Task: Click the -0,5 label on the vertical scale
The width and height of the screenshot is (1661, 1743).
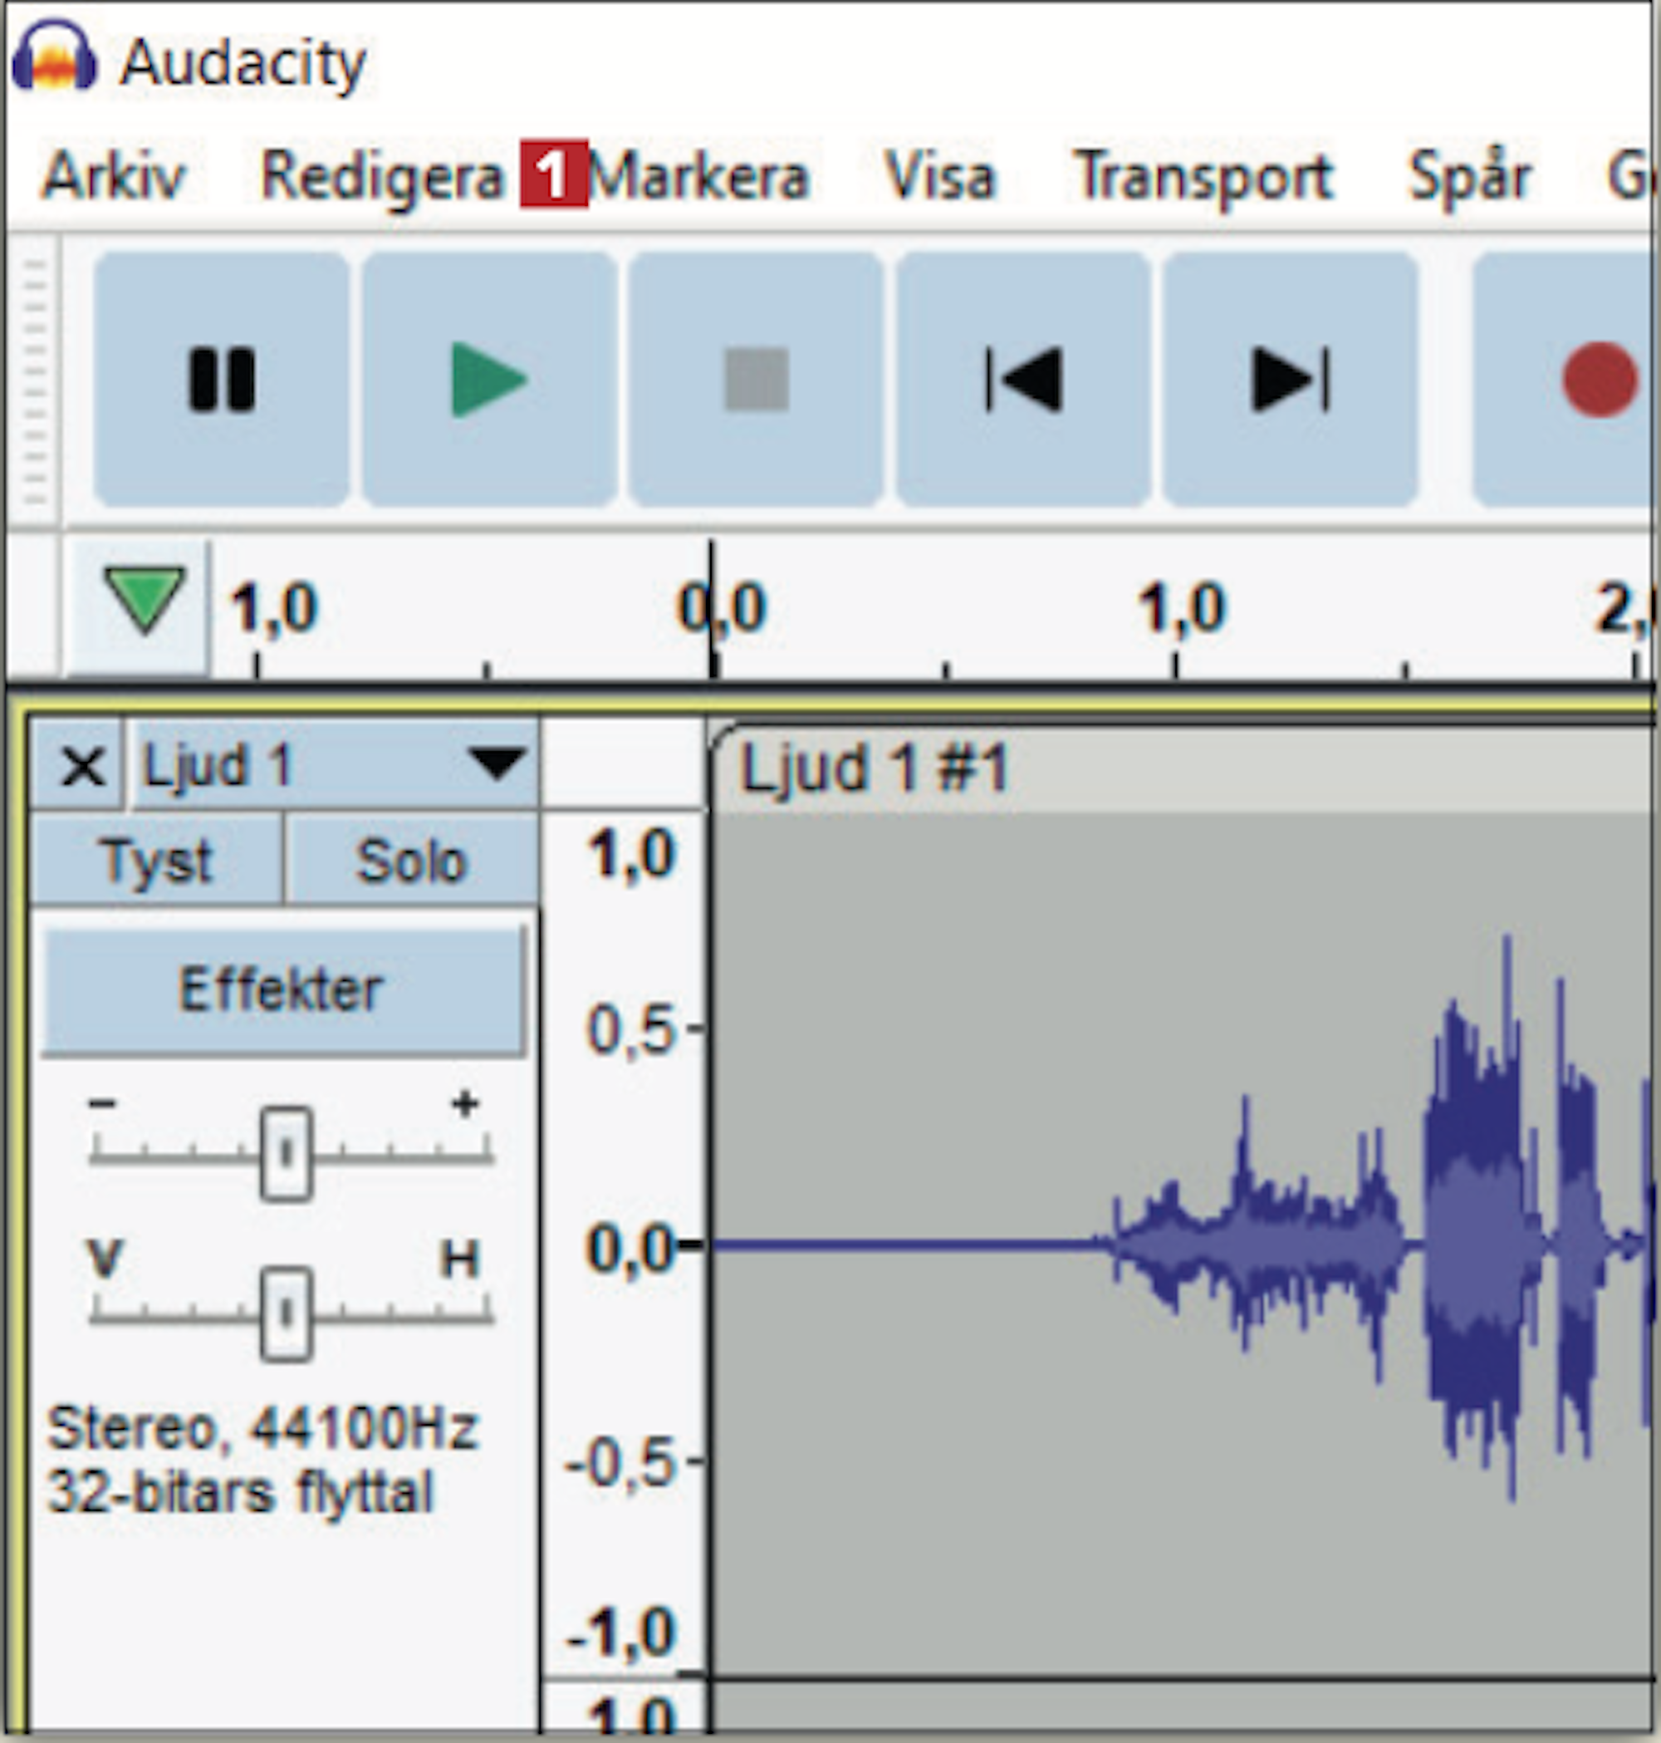Action: click(620, 1462)
